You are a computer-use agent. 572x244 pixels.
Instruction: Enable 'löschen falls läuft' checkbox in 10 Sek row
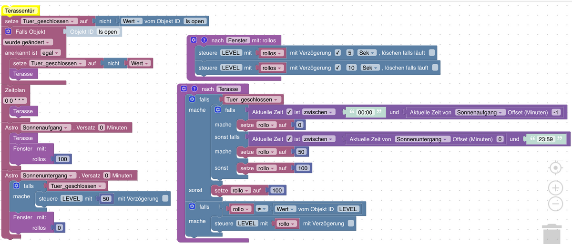(x=435, y=68)
